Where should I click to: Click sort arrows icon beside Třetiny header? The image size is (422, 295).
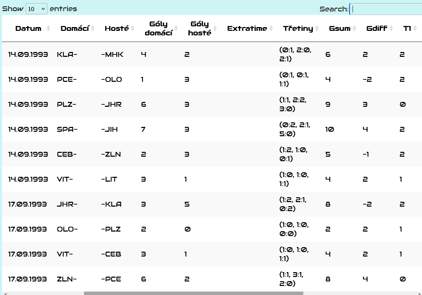tap(316, 29)
